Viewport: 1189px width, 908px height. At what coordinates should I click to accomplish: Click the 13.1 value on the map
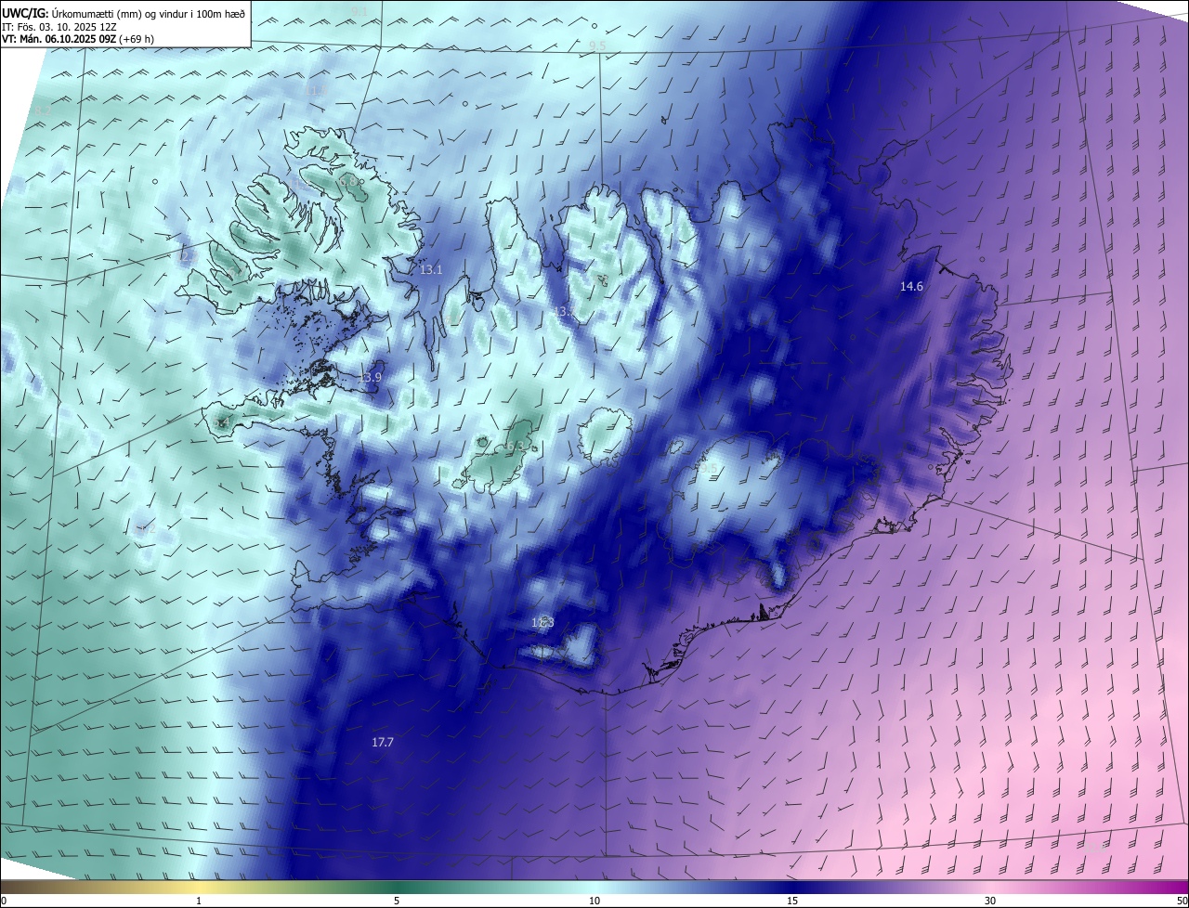pyautogui.click(x=431, y=270)
